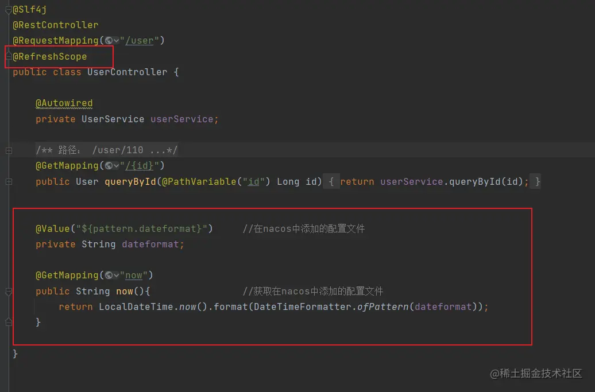Click the folded comment text /** 路径: /user/110 ...*/
The width and height of the screenshot is (595, 392).
click(106, 150)
